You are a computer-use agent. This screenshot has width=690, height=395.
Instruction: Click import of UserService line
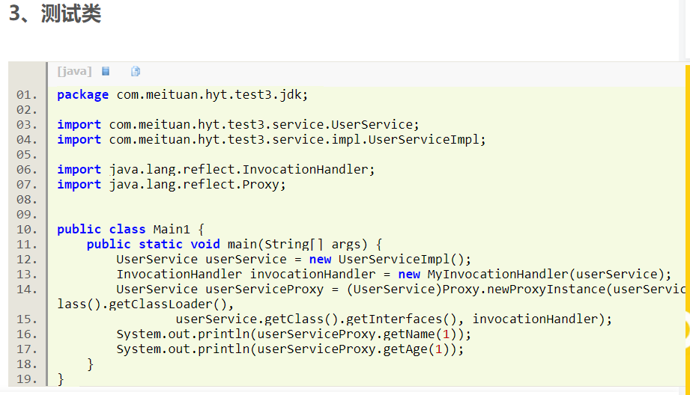click(x=238, y=125)
